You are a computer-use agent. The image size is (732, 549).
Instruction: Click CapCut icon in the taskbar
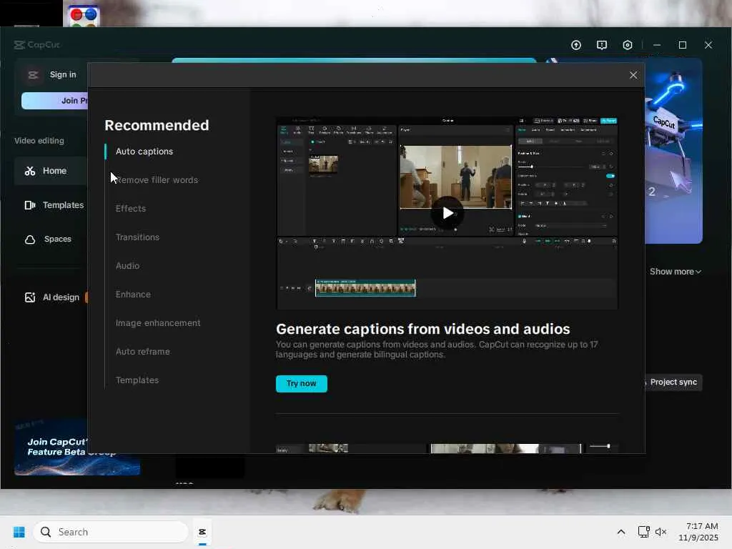coord(202,532)
